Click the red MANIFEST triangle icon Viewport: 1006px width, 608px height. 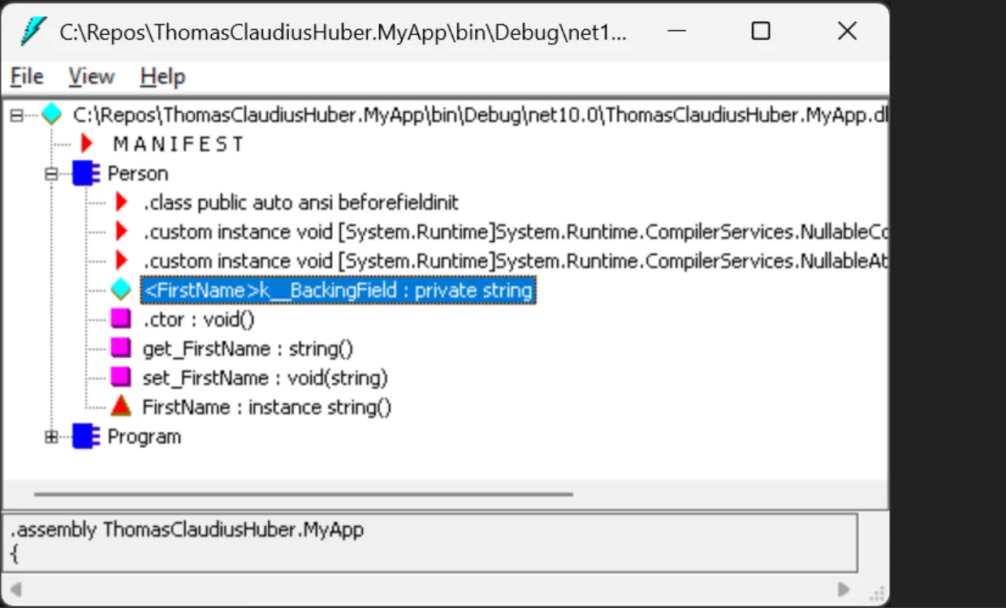click(88, 144)
